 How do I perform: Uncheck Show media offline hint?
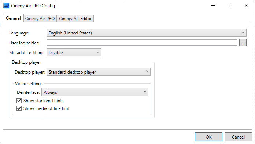click(x=19, y=108)
